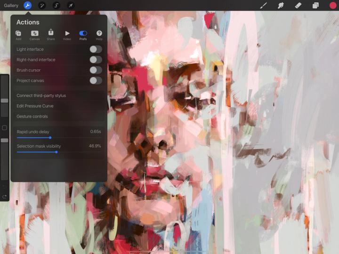Viewport: 339px width, 254px height.
Task: Select the Paint brush tool
Action: (263, 5)
